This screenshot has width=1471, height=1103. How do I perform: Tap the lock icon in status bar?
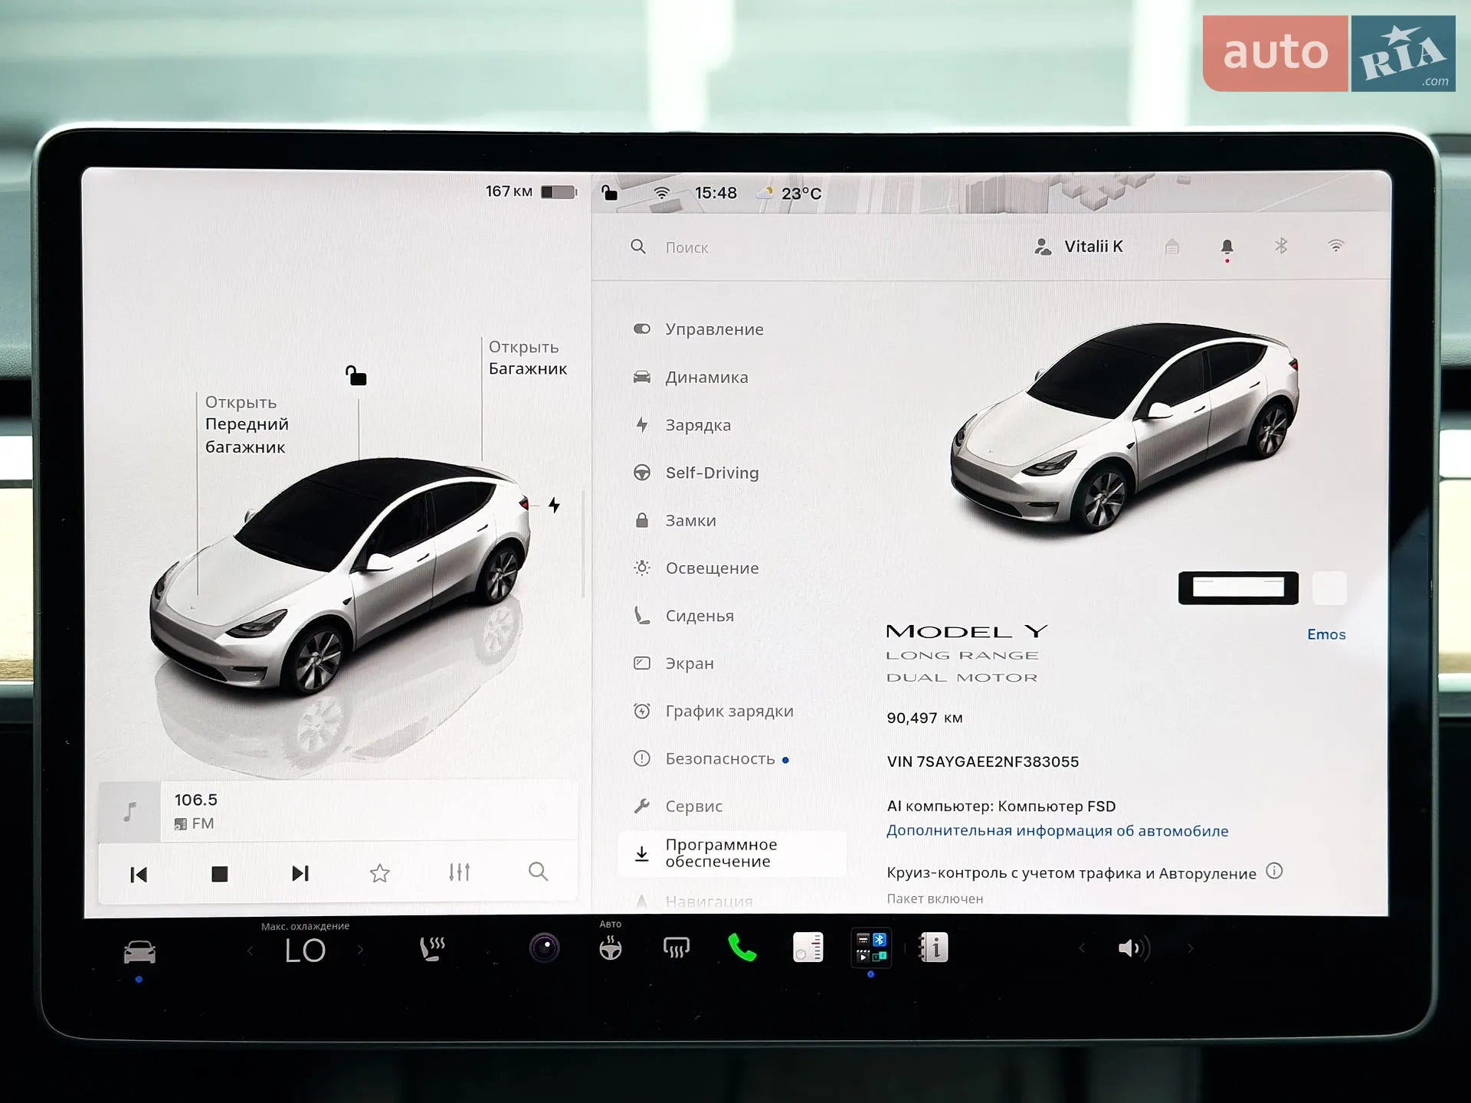coord(610,192)
